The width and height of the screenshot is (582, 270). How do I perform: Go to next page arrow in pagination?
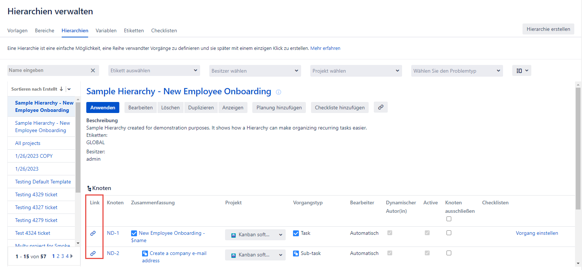coord(72,256)
